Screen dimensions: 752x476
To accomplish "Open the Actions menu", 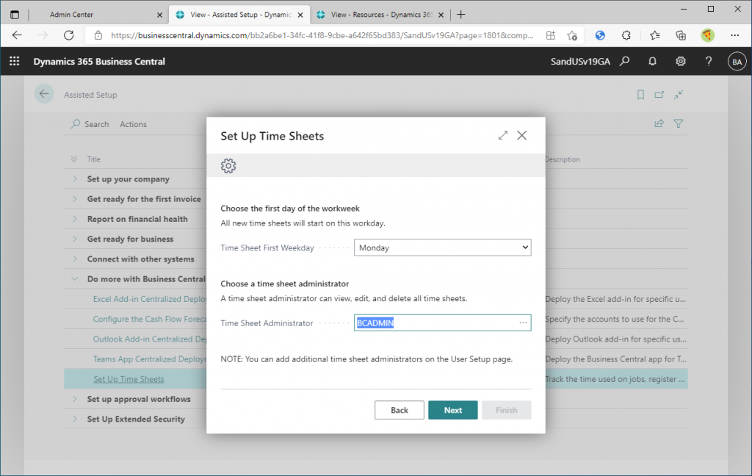I will [134, 124].
